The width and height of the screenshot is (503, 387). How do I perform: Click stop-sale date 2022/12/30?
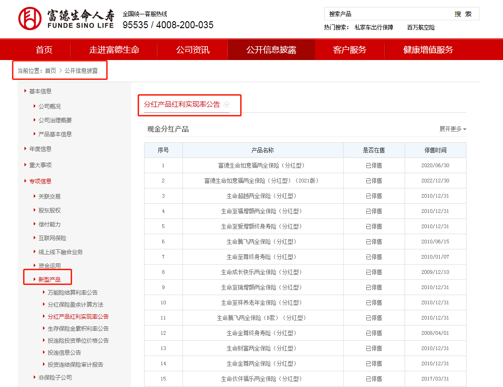pos(435,181)
